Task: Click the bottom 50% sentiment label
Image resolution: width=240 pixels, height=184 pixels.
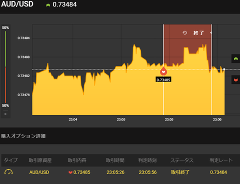Action: click(5, 105)
